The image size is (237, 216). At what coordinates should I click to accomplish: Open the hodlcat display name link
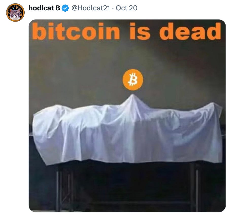coord(41,8)
